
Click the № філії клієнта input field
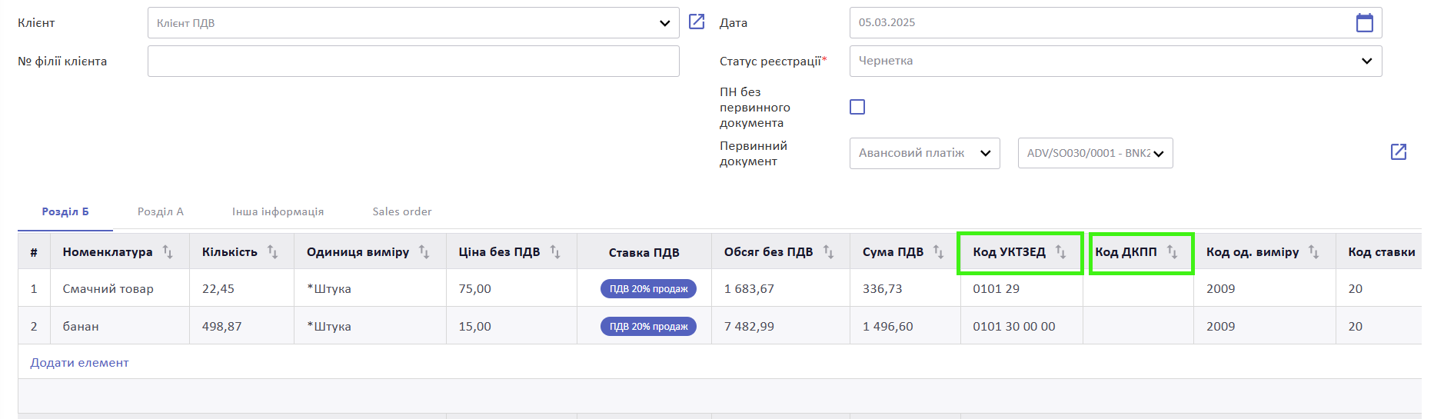click(413, 61)
